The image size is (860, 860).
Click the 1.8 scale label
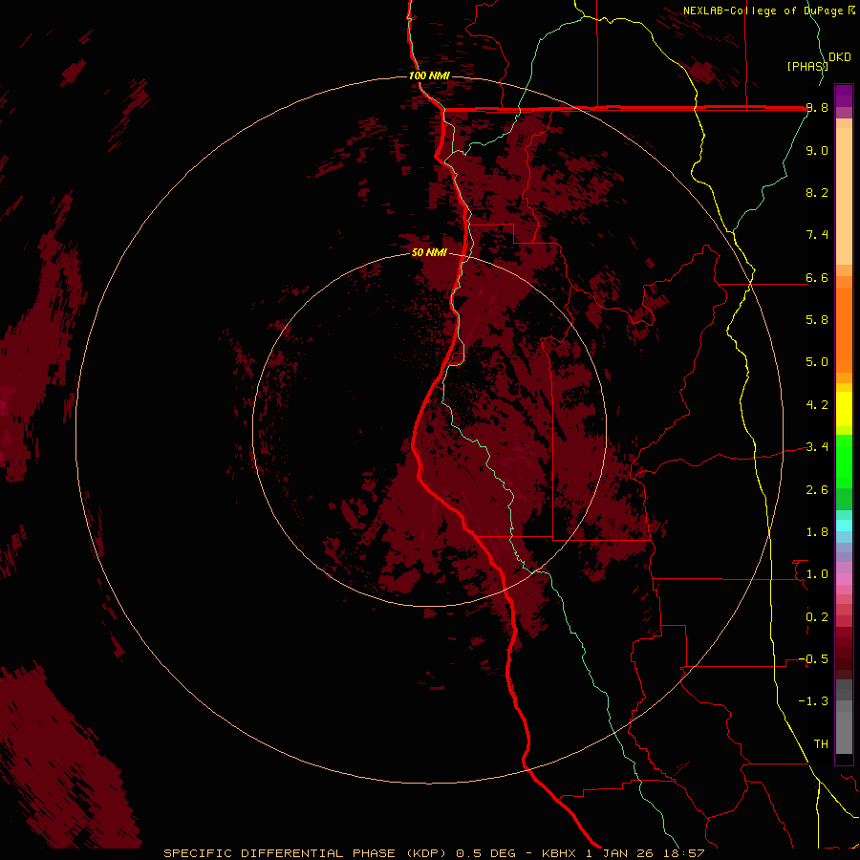[x=817, y=532]
